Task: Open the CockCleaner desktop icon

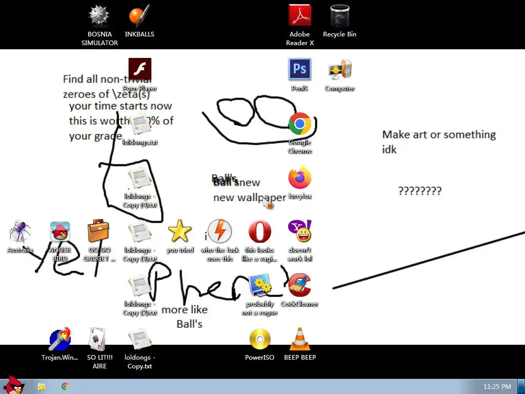Action: click(299, 290)
